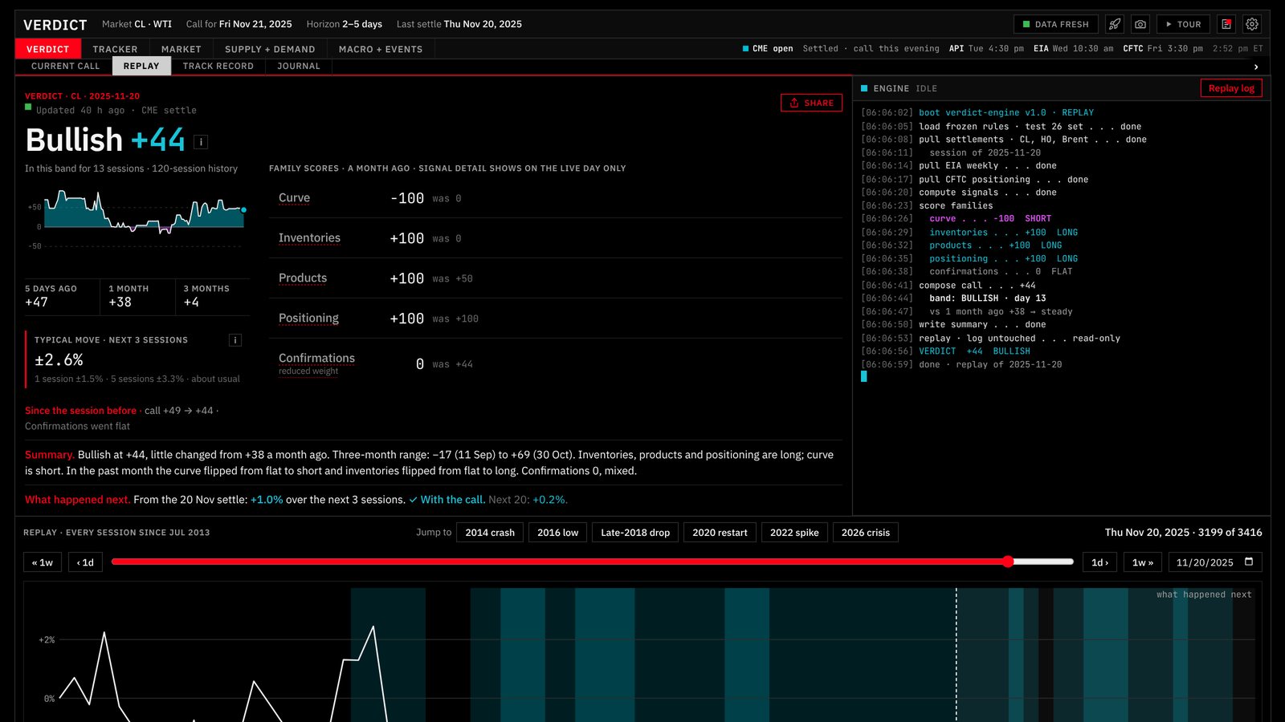Click the Data Fresh status indicator
Viewport: 1285px width, 722px height.
(1055, 24)
